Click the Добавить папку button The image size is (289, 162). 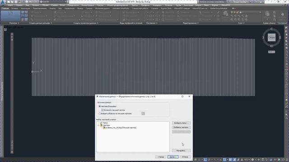click(181, 123)
